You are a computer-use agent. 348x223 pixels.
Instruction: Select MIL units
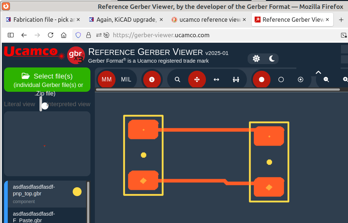coord(126,79)
